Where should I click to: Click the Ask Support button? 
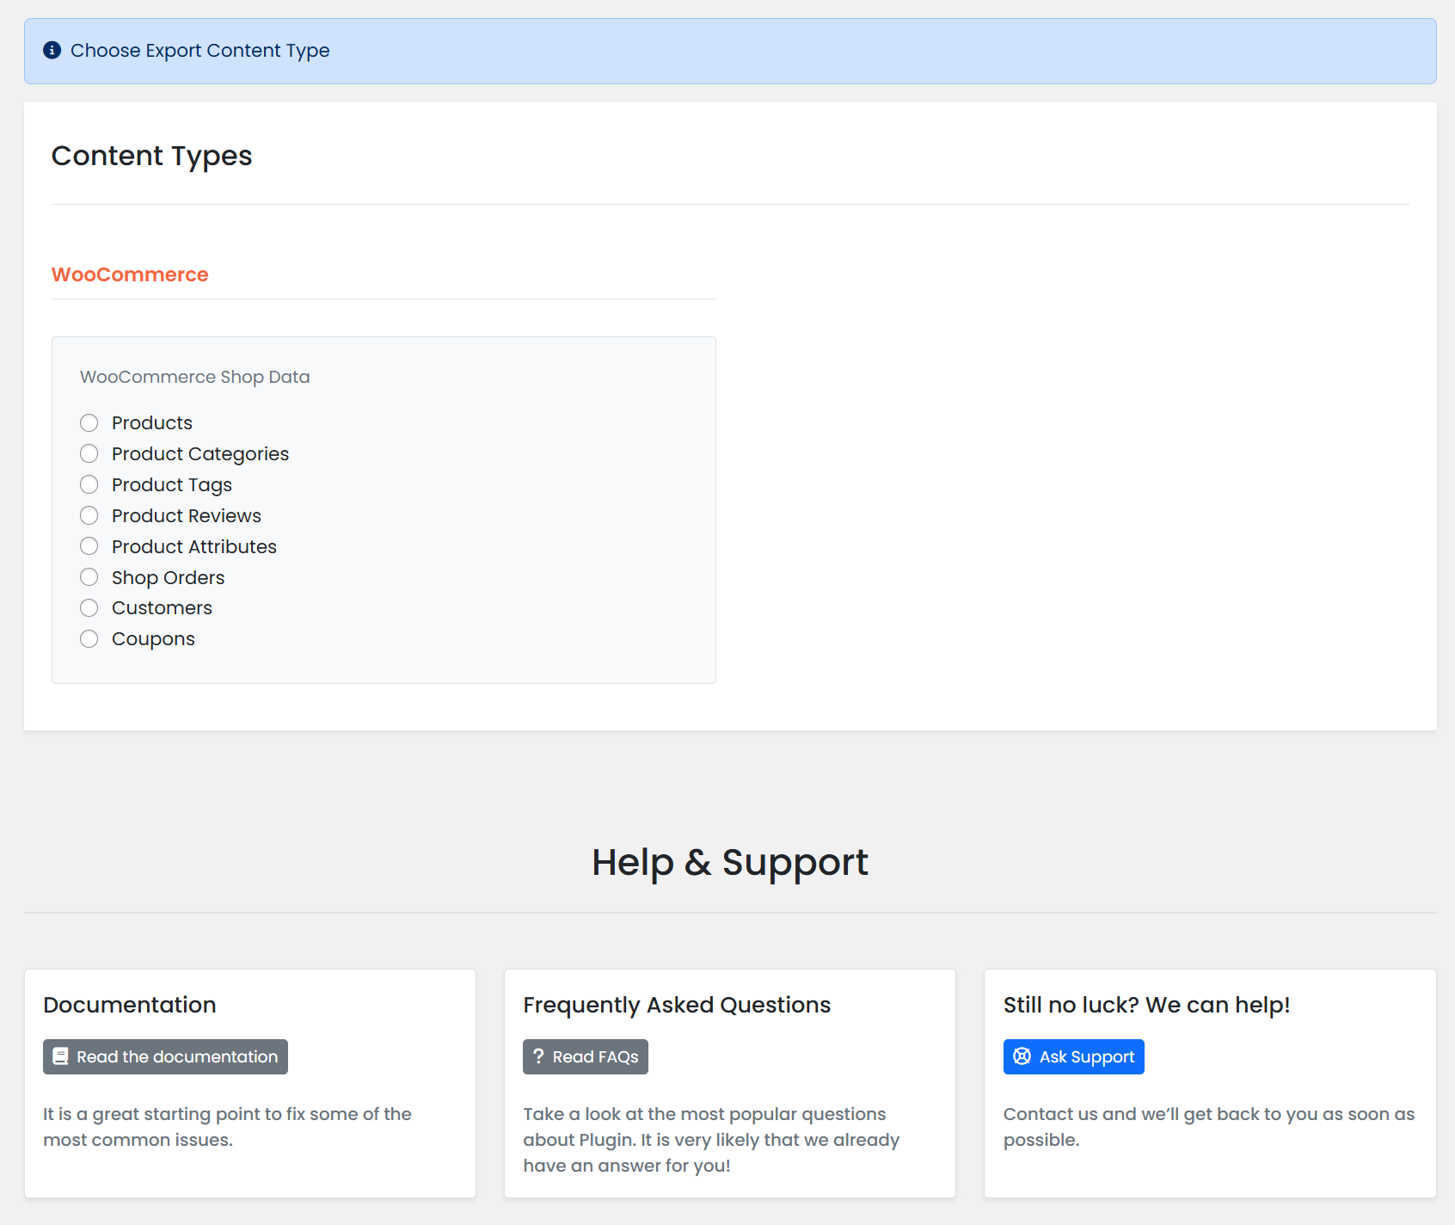1073,1056
